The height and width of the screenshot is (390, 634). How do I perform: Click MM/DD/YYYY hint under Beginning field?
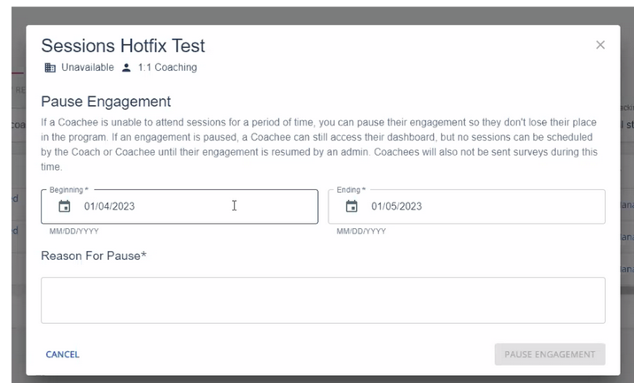point(74,232)
